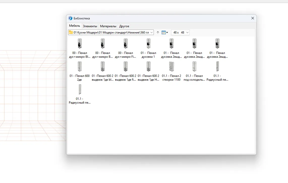Switch to the Элементы tab

click(x=90, y=26)
